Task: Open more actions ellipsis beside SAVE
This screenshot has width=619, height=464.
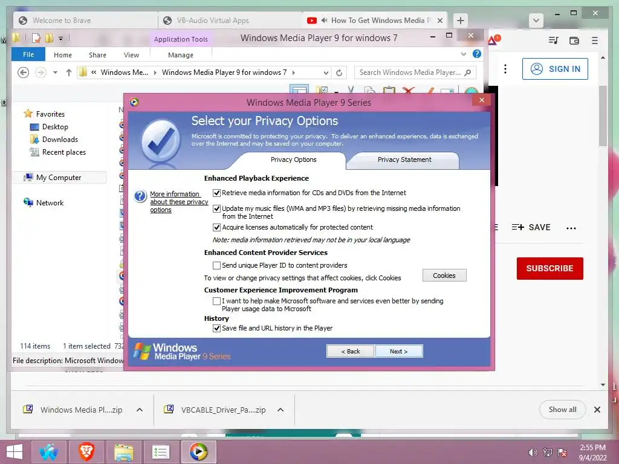Action: coord(571,228)
